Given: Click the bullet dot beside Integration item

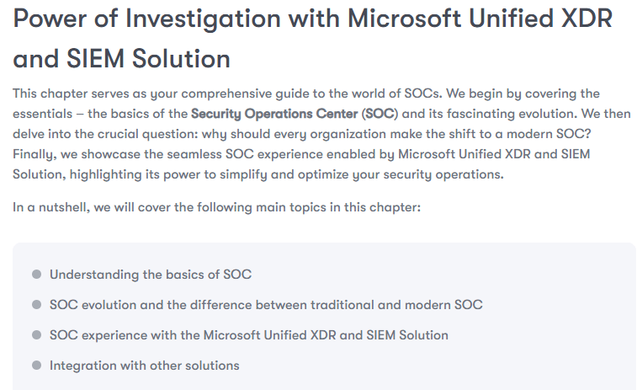Looking at the screenshot, I should (36, 366).
